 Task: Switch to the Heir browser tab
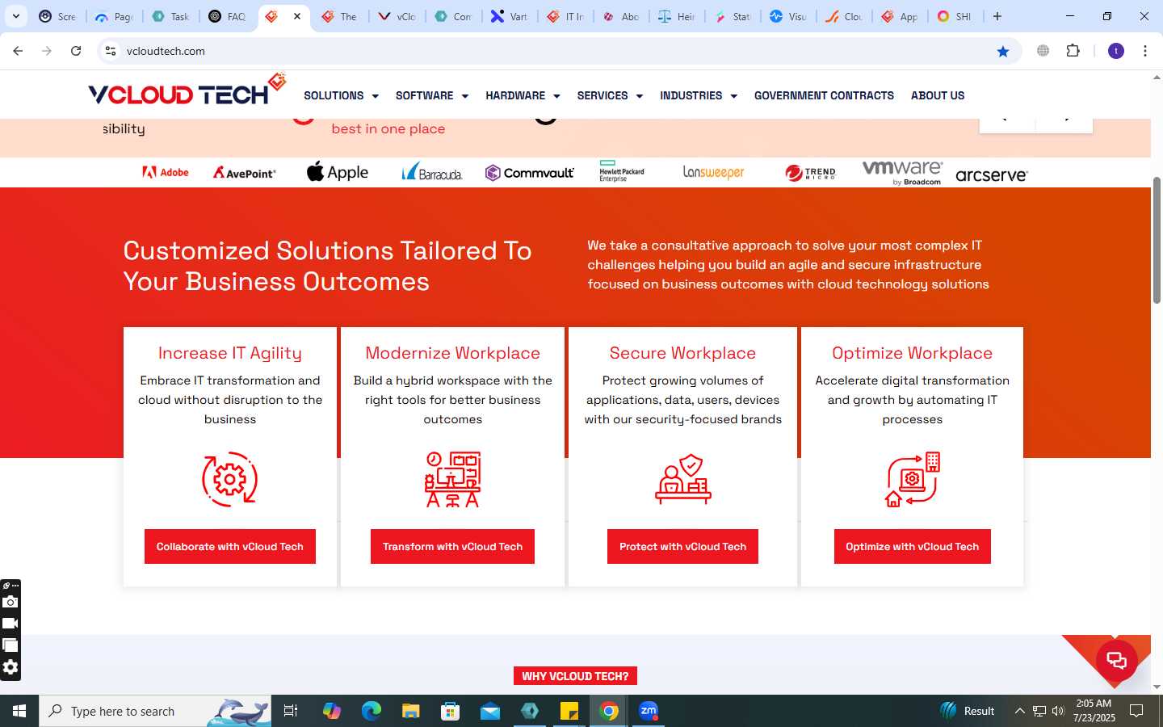tap(677, 16)
